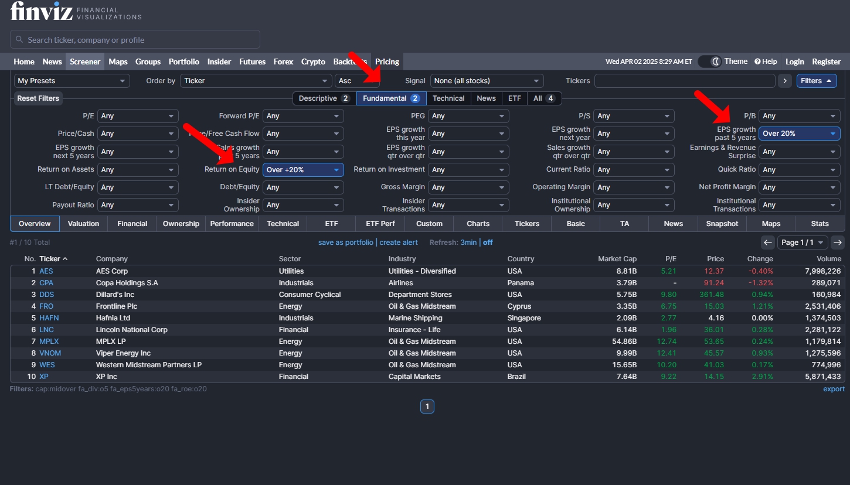Click Viper Energy Inc company cell

123,353
